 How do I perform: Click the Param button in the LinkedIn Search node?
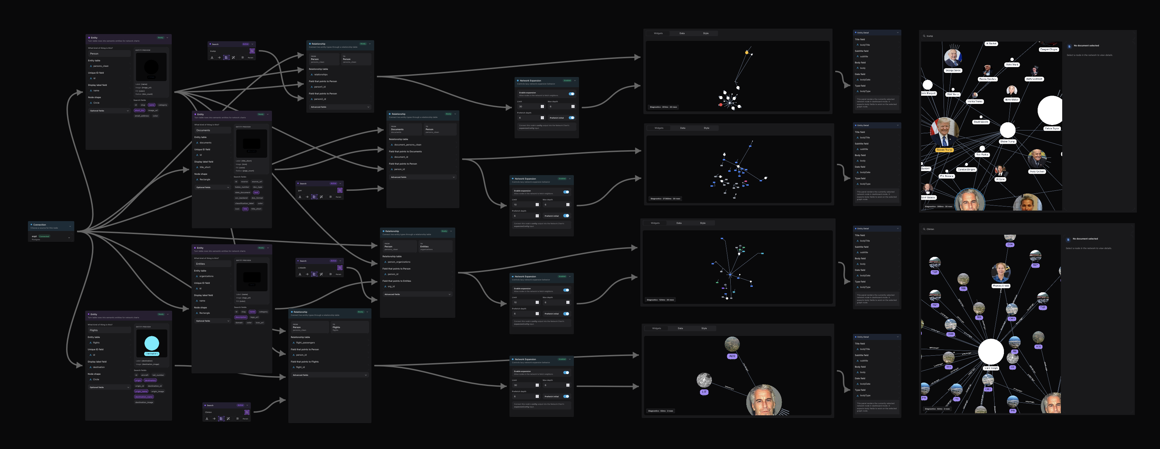click(x=338, y=274)
